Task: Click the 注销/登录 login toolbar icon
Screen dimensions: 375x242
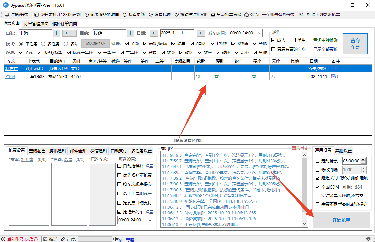Action: point(7,15)
